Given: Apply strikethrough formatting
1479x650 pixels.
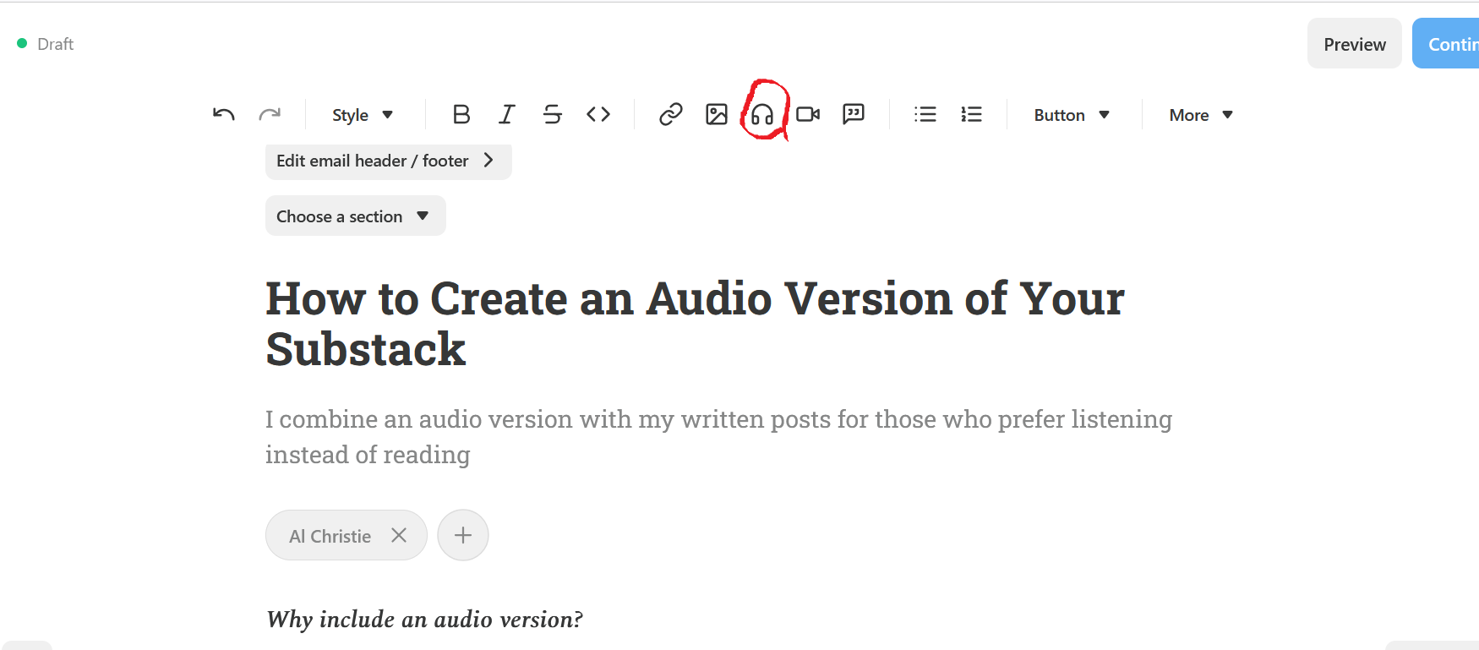Looking at the screenshot, I should click(553, 114).
